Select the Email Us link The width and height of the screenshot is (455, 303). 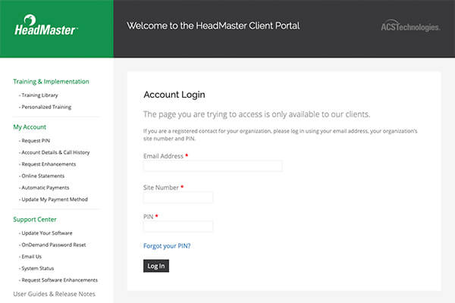(x=32, y=257)
